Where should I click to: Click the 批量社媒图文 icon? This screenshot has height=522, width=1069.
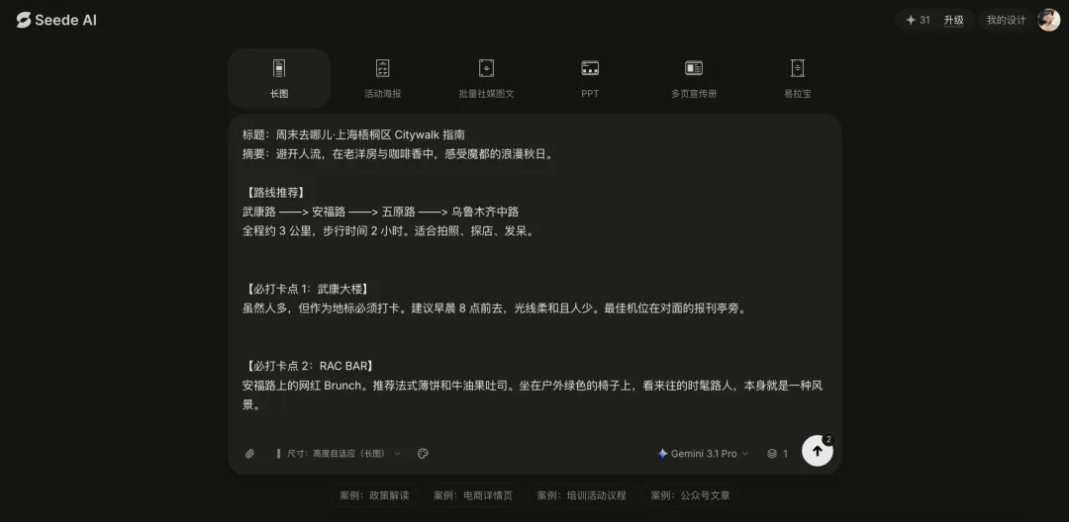coord(486,68)
